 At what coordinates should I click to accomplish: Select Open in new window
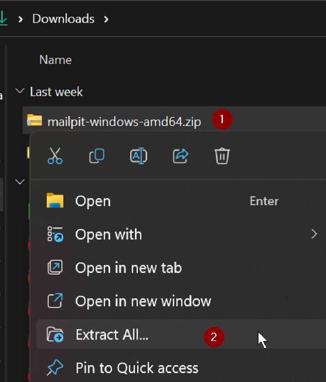point(143,301)
